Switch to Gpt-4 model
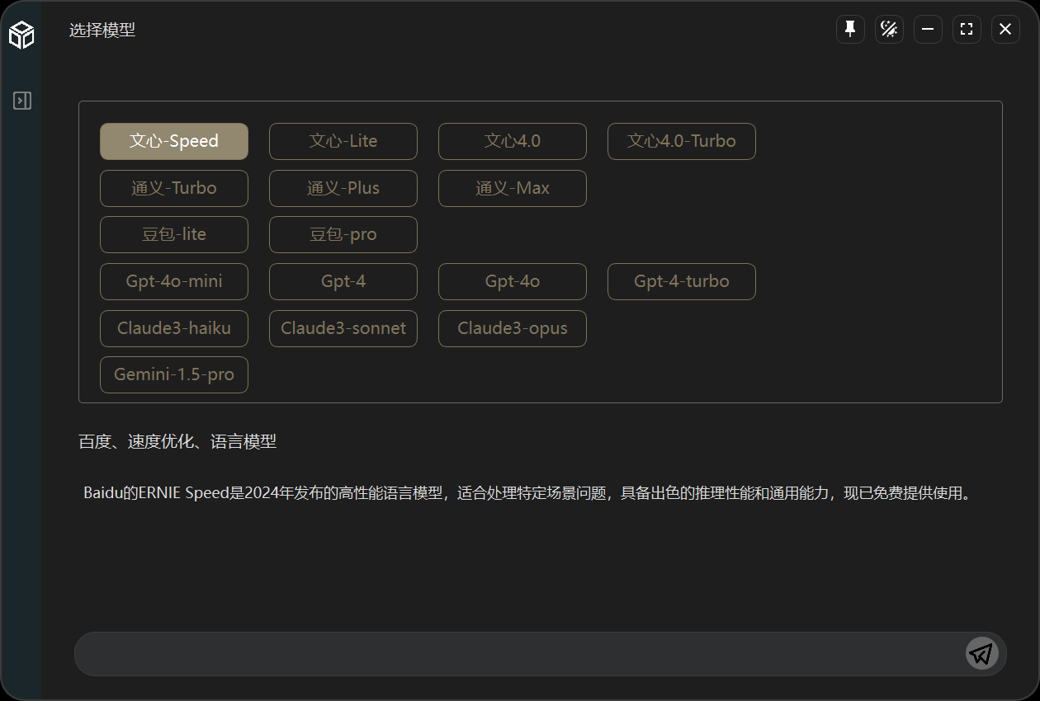 (x=343, y=281)
